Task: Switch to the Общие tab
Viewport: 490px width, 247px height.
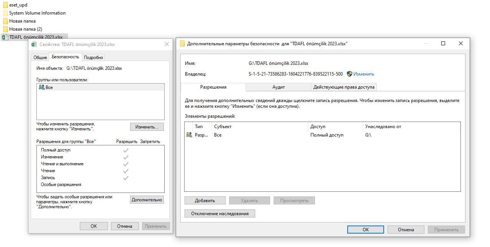Action: [x=40, y=58]
